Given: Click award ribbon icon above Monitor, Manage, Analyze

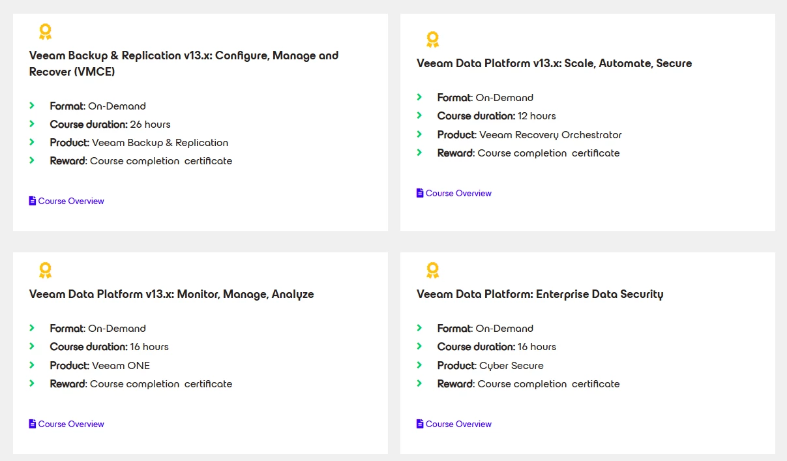Looking at the screenshot, I should tap(45, 270).
